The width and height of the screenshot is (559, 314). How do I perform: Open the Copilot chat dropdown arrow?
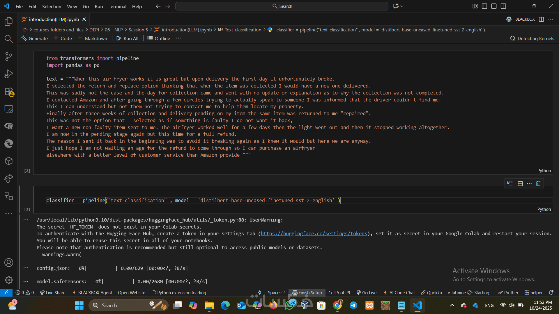(x=402, y=6)
